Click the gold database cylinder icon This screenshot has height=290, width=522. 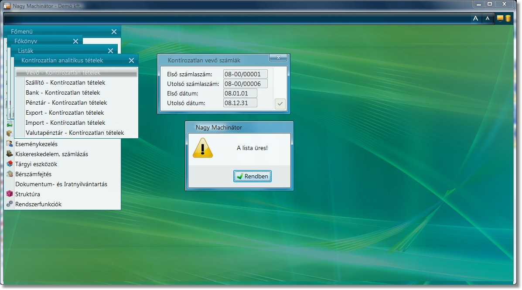[x=508, y=18]
